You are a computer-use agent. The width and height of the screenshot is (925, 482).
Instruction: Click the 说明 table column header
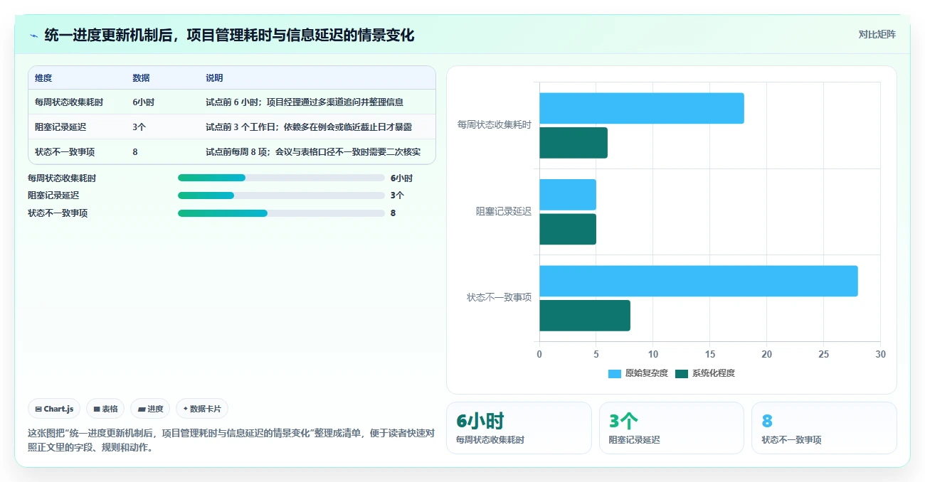214,78
